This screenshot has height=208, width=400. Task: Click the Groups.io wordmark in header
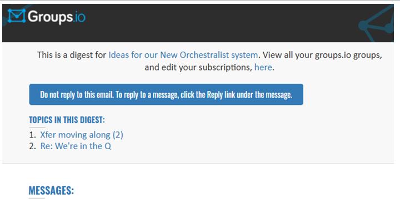(x=56, y=17)
